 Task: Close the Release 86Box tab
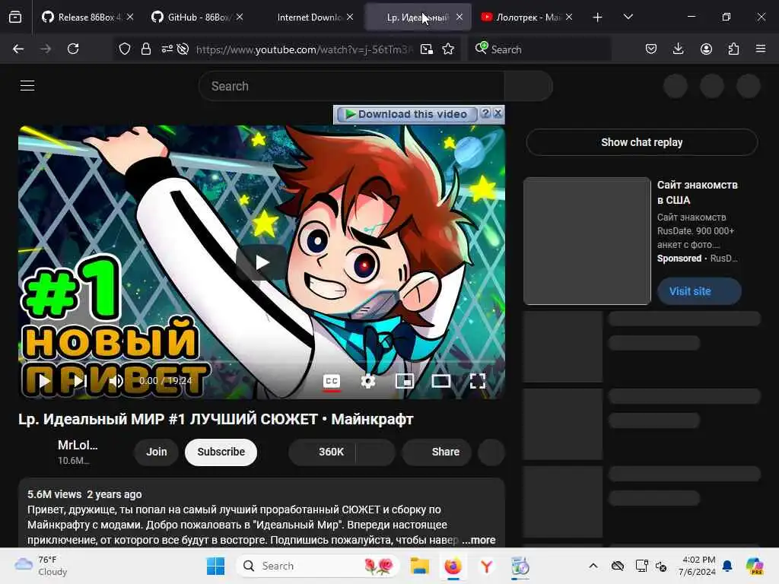pos(130,17)
